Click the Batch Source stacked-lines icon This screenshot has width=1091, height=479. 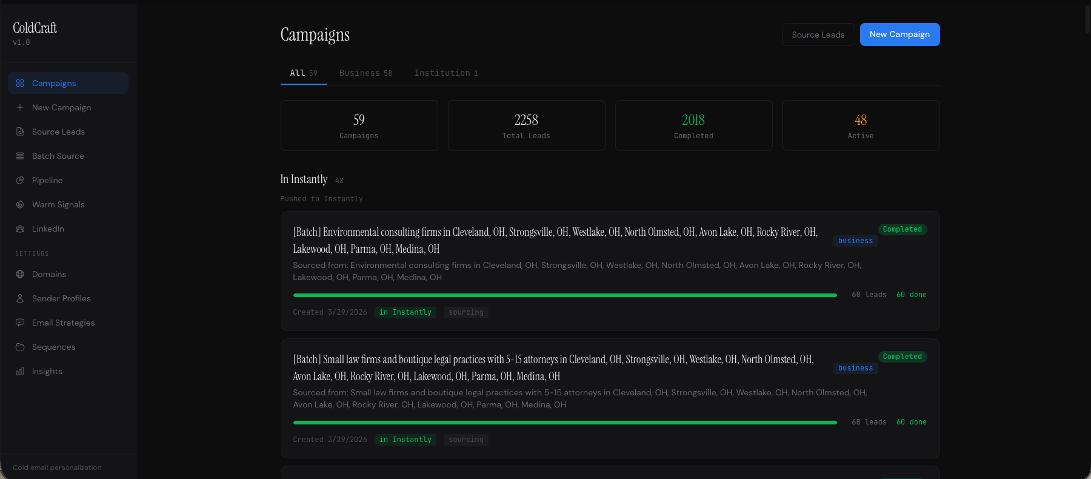pyautogui.click(x=20, y=156)
